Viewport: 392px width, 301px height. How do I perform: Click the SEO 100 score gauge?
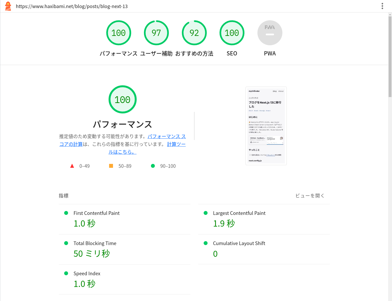pos(232,33)
